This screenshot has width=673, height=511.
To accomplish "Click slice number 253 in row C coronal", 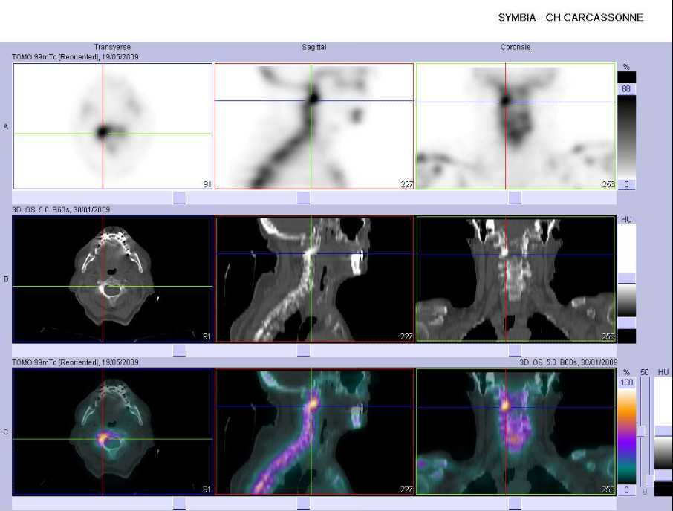I will 608,489.
